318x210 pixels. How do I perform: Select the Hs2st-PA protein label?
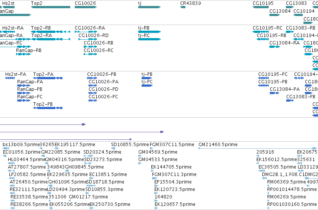16,74
